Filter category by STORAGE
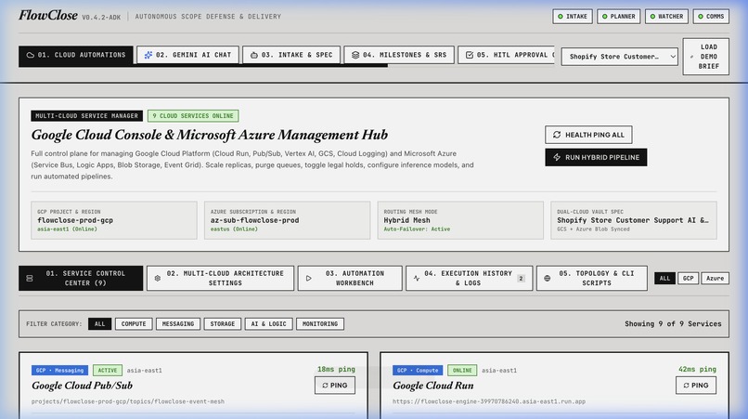748x419 pixels. (223, 324)
